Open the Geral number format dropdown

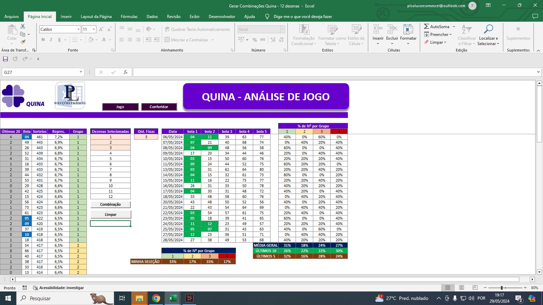click(282, 29)
